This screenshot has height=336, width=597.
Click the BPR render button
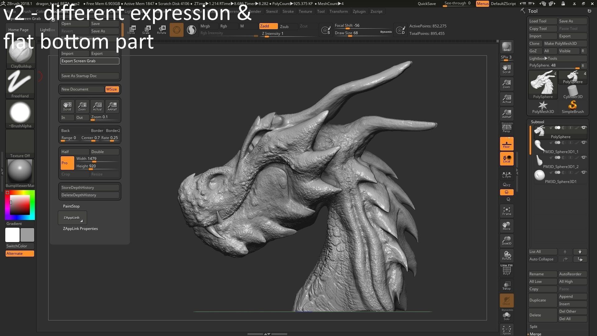pyautogui.click(x=507, y=47)
